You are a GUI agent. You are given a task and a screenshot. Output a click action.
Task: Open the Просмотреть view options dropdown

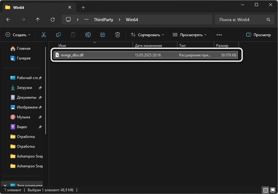189,35
